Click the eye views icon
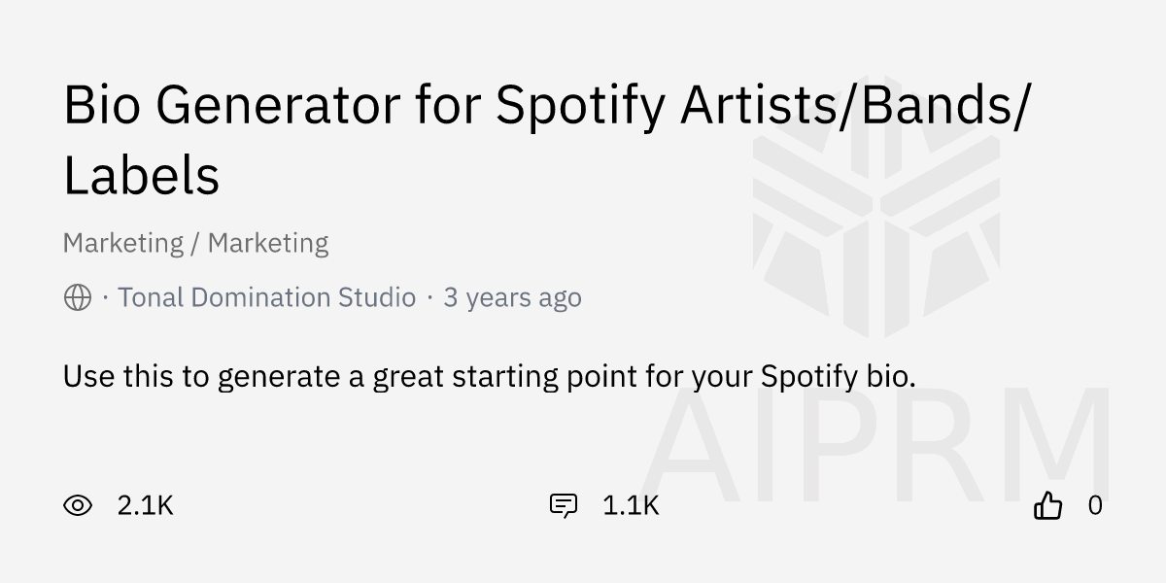Image resolution: width=1166 pixels, height=583 pixels. click(78, 505)
